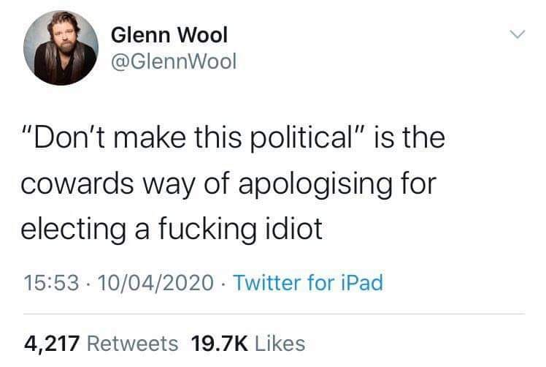Image resolution: width=546 pixels, height=367 pixels.
Task: Click the 10/04/2020 date
Action: (x=155, y=282)
